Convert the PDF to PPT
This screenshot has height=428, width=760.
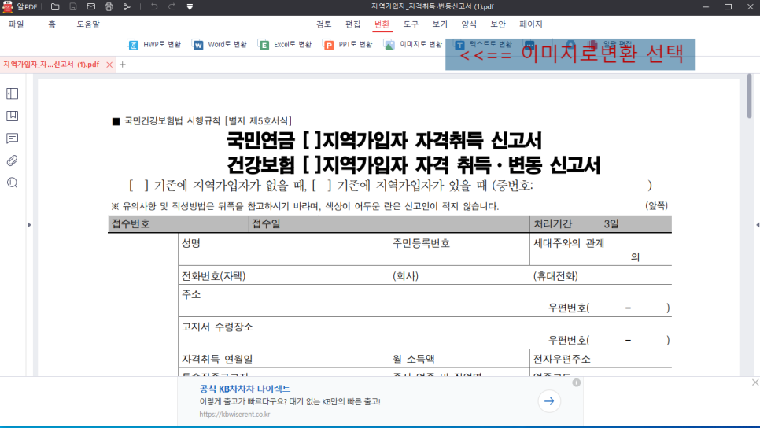[x=348, y=45]
